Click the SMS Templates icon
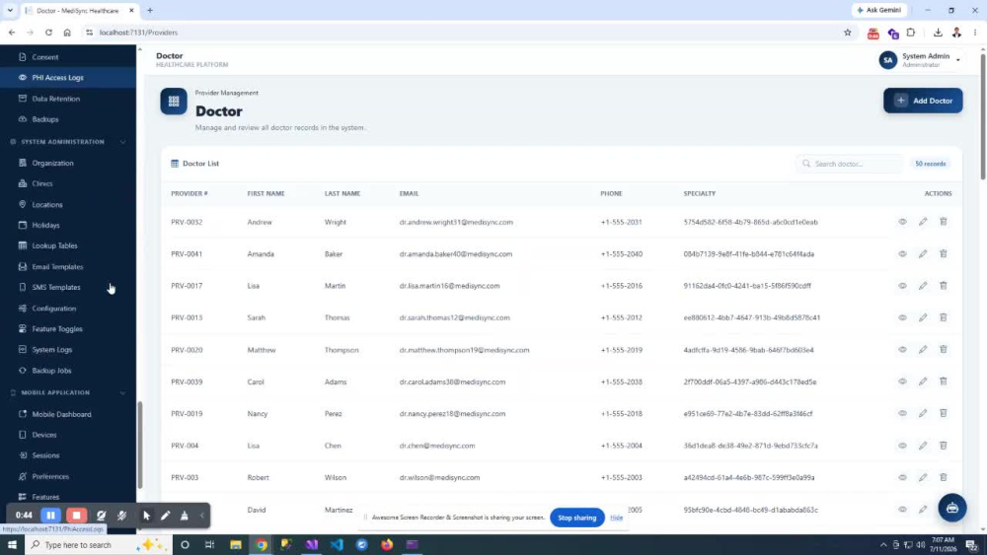 [23, 287]
